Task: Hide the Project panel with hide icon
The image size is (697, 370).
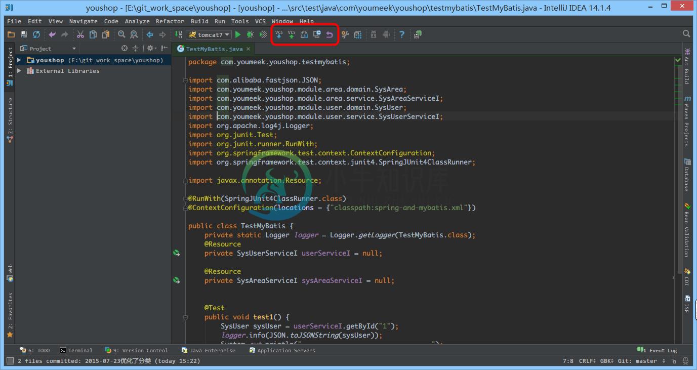Action: (x=163, y=49)
